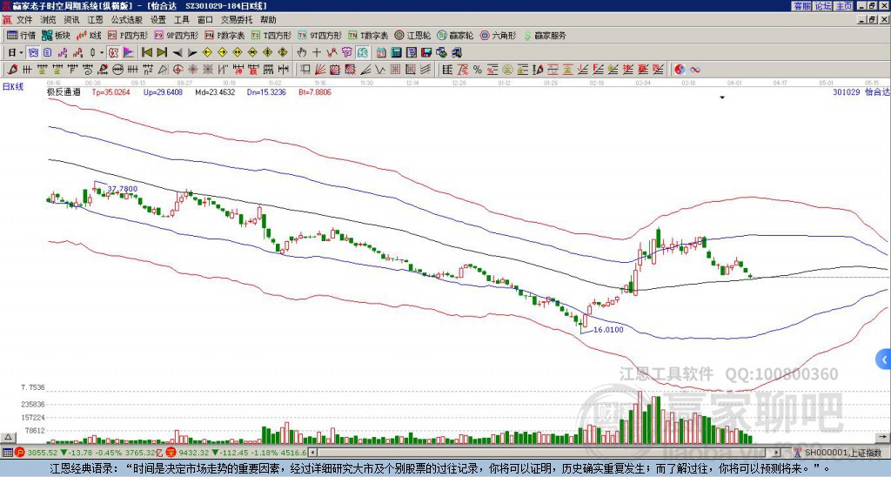Open the 主页 homepage link
891x477 pixels.
pos(844,6)
